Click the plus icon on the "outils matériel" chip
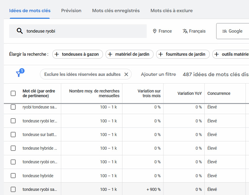The width and height of the screenshot is (249, 195). [216, 54]
